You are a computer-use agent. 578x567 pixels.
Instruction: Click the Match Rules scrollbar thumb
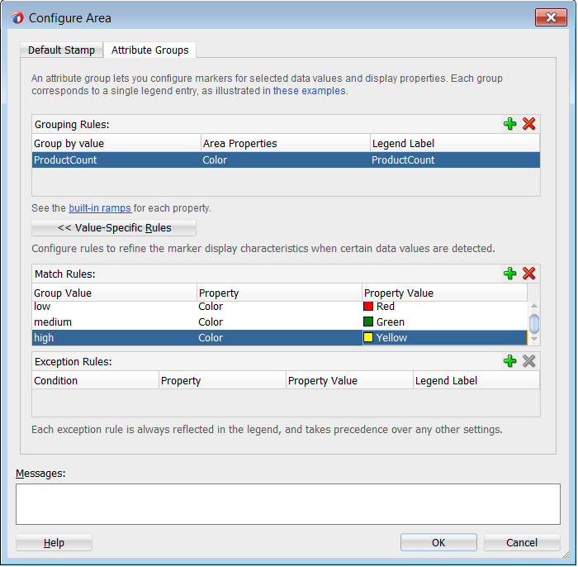click(x=534, y=323)
